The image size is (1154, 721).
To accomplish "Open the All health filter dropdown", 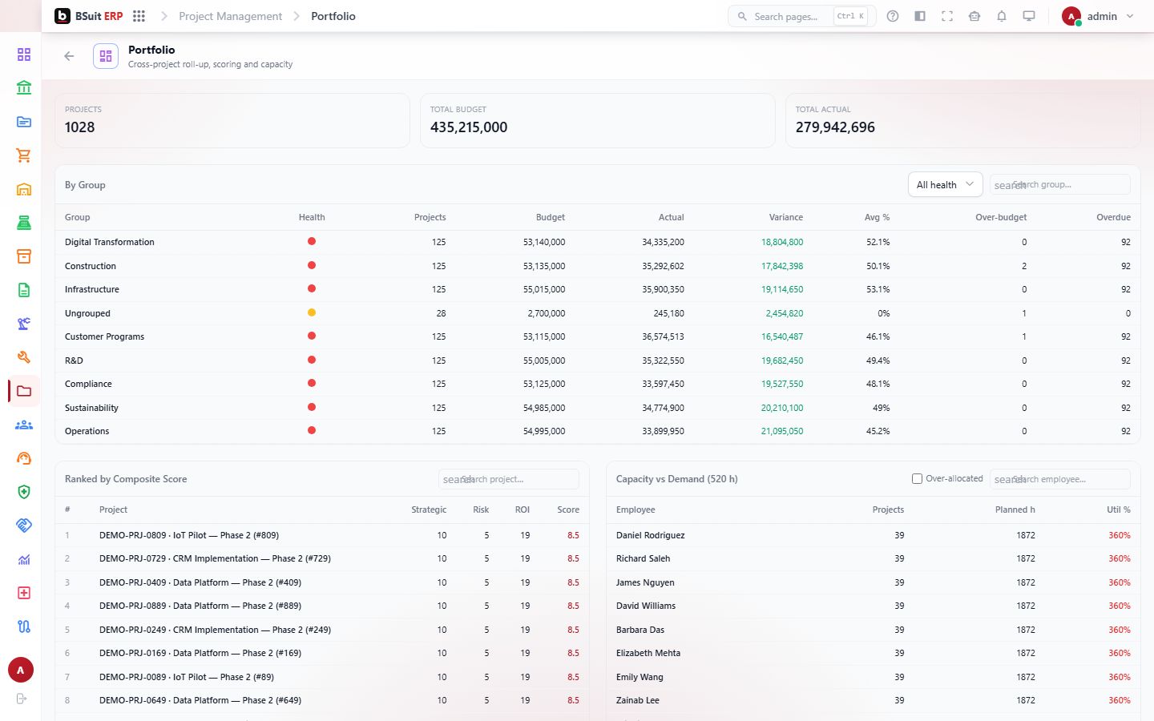I will tap(945, 184).
